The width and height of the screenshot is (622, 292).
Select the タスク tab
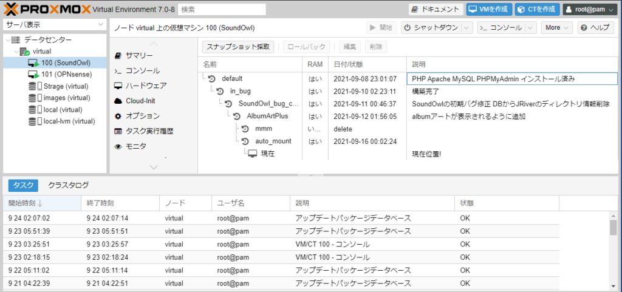click(x=23, y=185)
